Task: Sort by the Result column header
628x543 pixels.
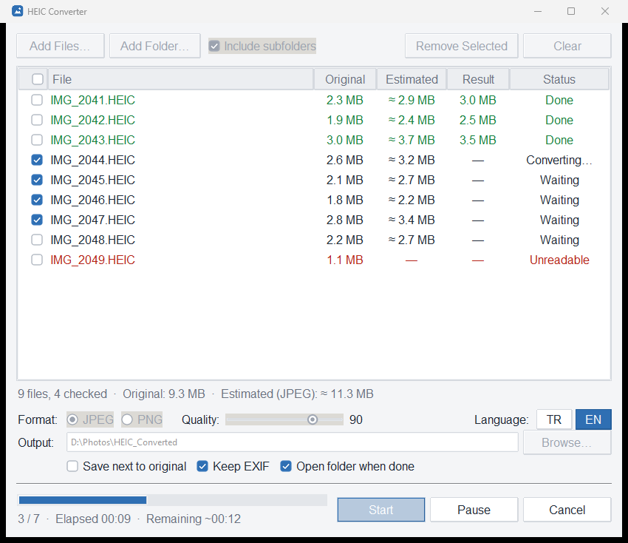Action: click(478, 79)
